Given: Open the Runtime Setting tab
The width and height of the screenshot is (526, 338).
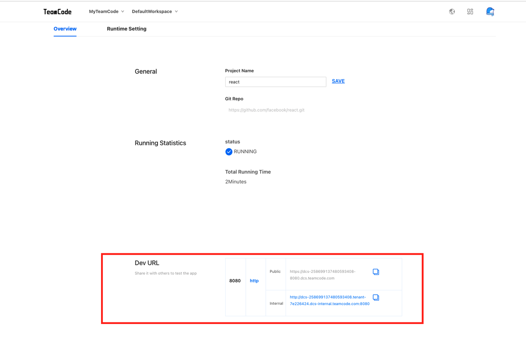Looking at the screenshot, I should pos(127,29).
